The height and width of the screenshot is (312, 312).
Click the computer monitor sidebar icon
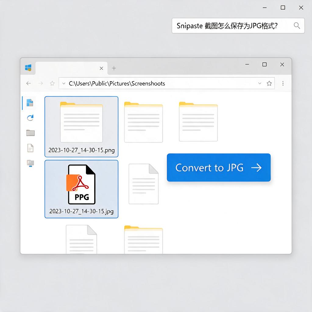pos(30,163)
